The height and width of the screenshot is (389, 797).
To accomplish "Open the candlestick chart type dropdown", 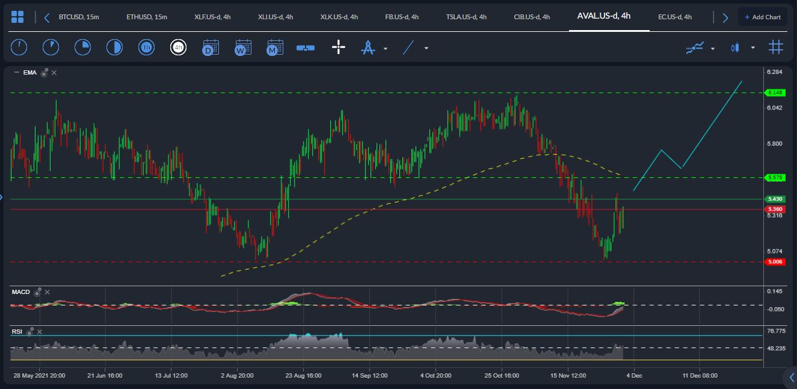I will pyautogui.click(x=752, y=48).
